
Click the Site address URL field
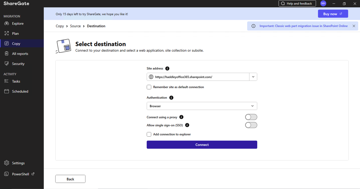tap(198, 77)
